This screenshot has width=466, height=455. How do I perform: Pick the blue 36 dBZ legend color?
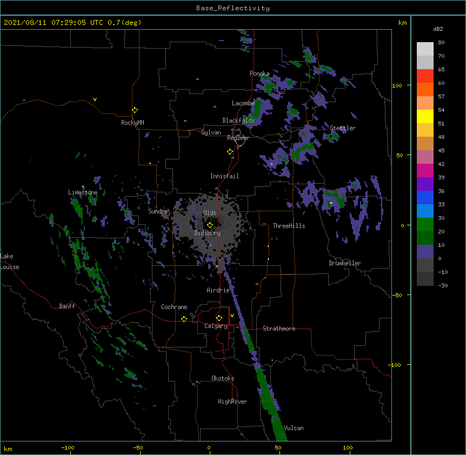425,197
